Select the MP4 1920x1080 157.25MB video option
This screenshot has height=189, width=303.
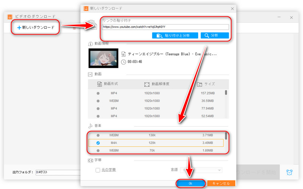coord(98,93)
